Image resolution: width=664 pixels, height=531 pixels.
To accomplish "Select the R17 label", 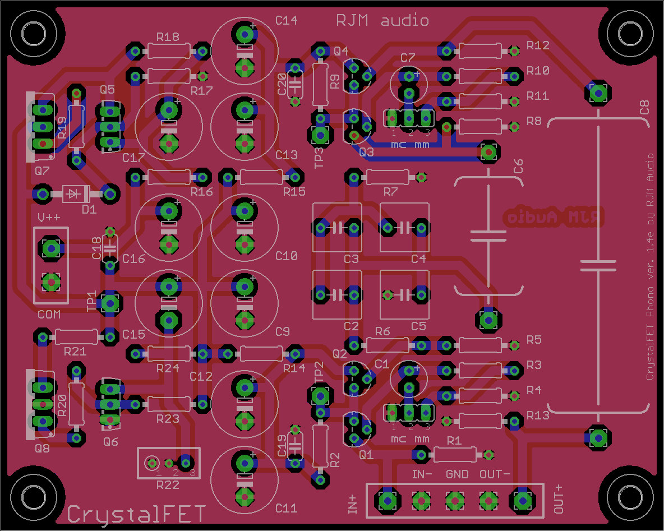I will point(201,90).
